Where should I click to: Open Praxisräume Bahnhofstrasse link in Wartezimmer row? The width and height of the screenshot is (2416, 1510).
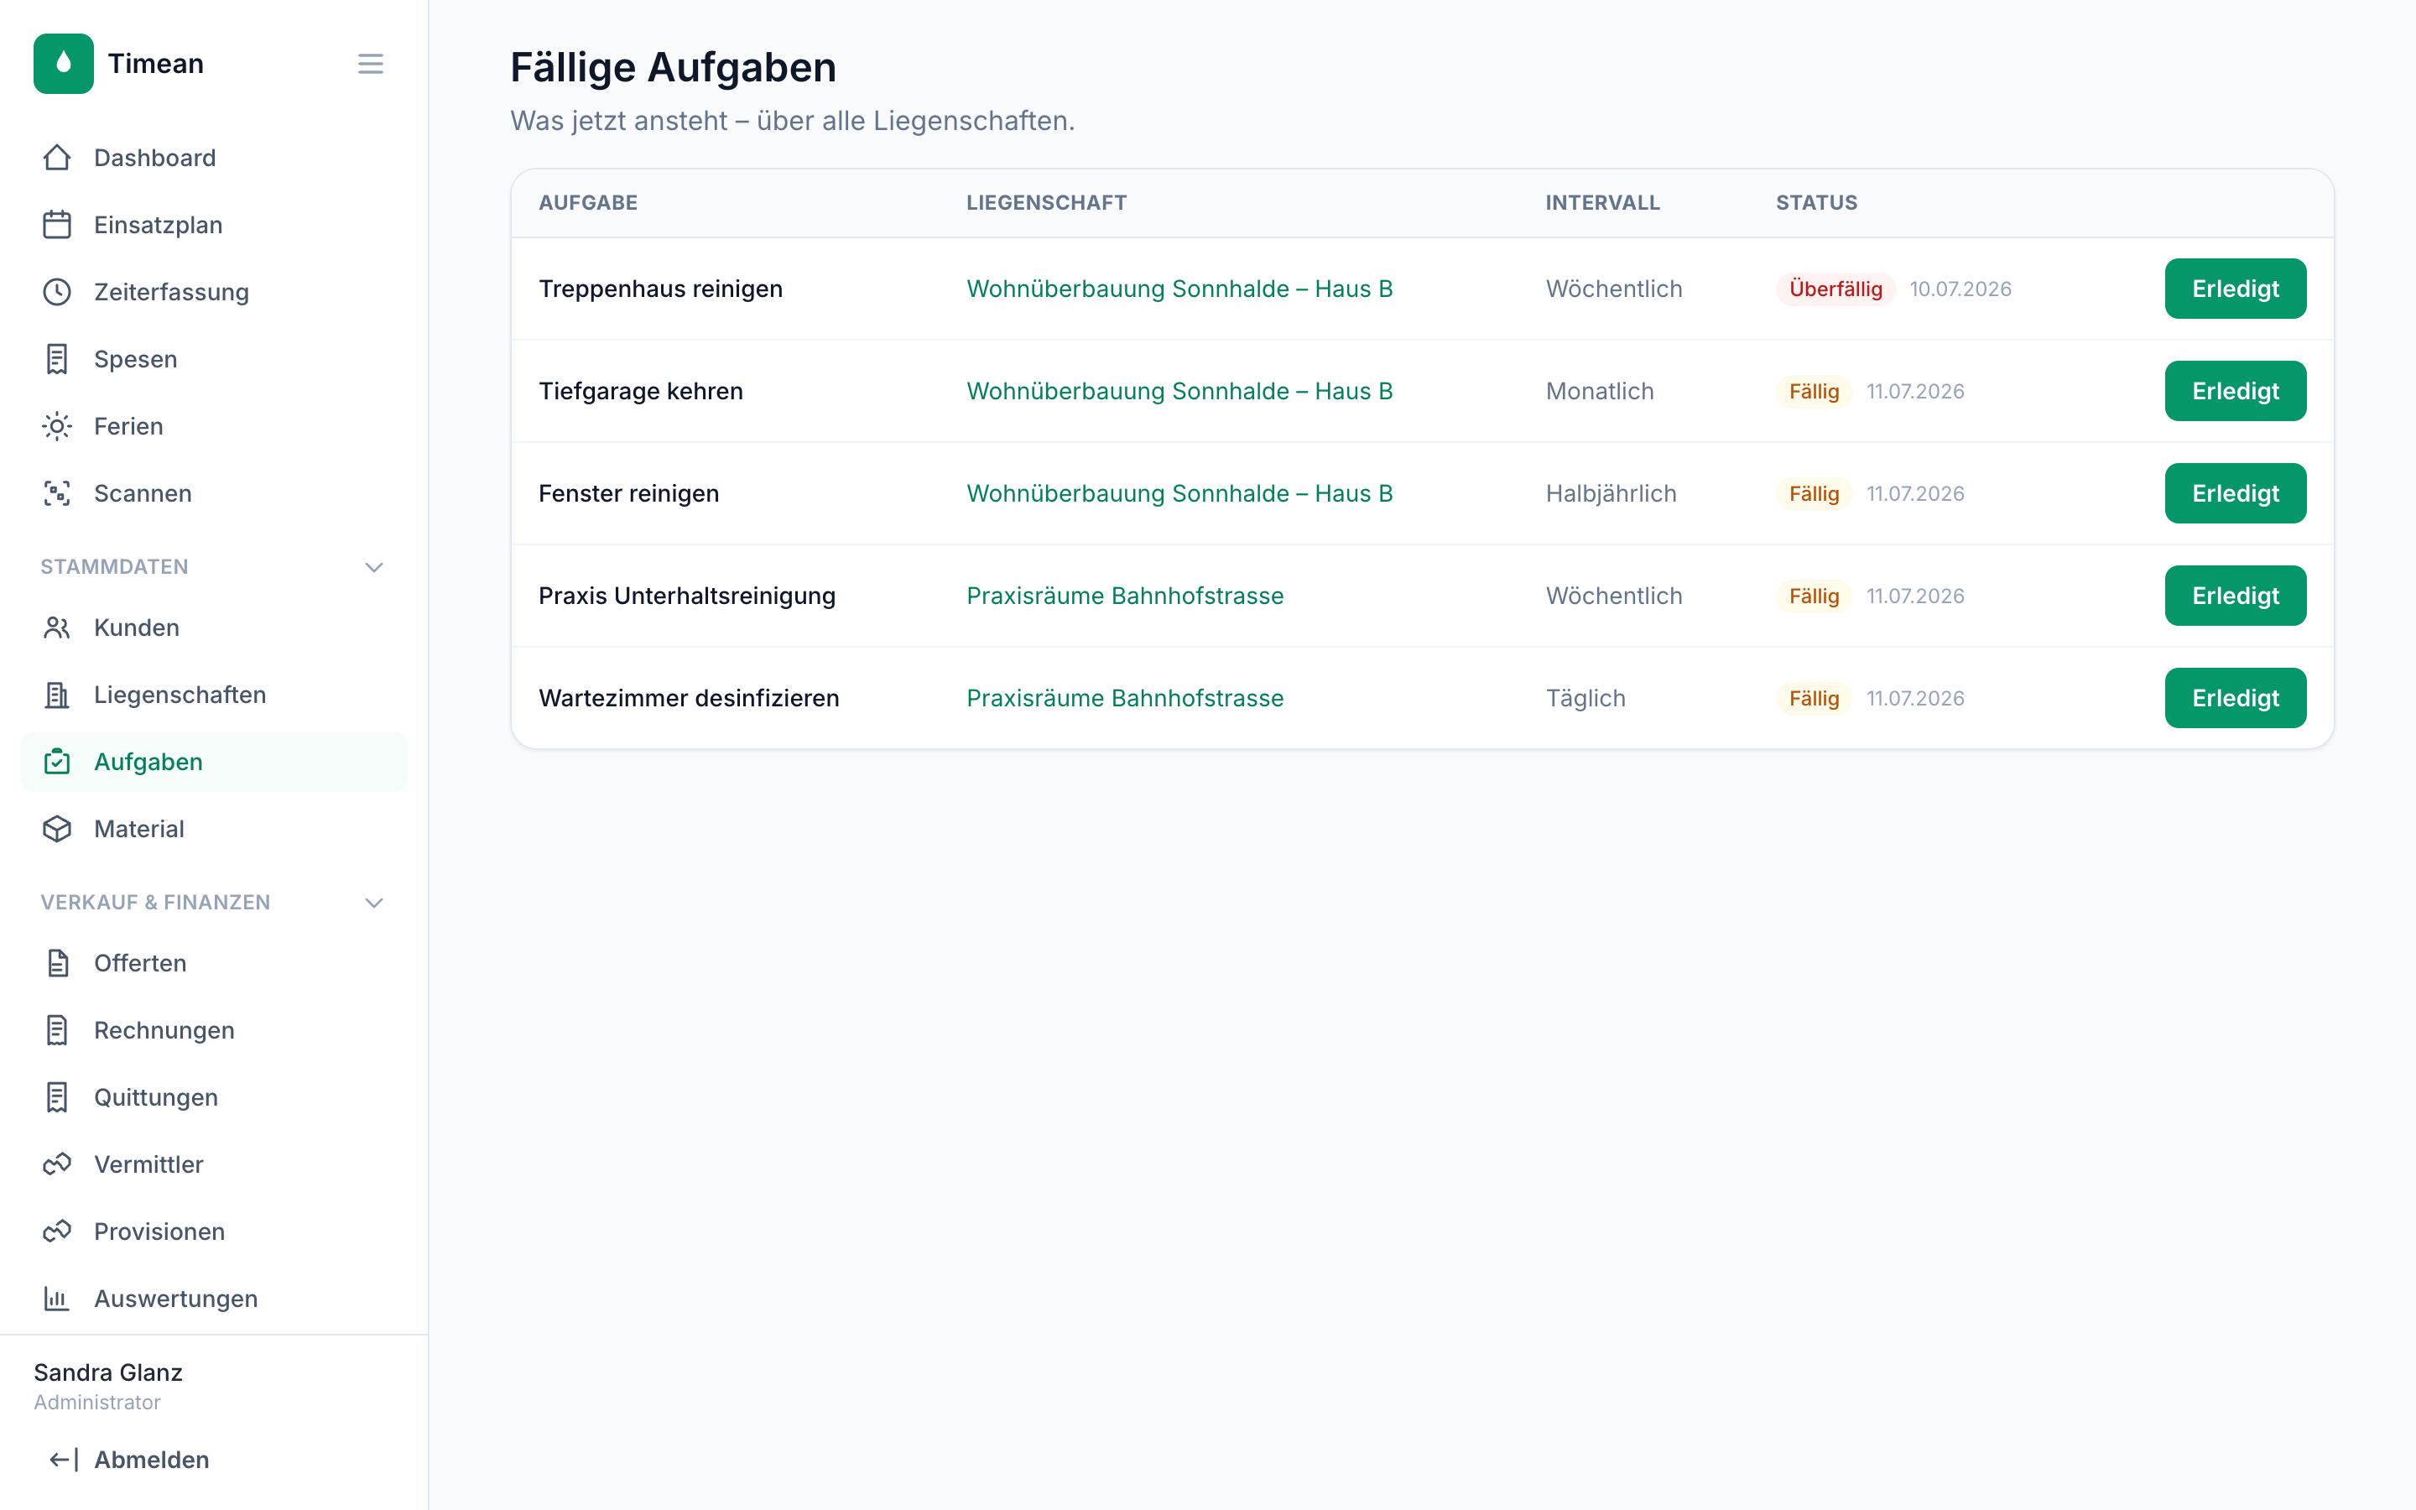(x=1125, y=698)
